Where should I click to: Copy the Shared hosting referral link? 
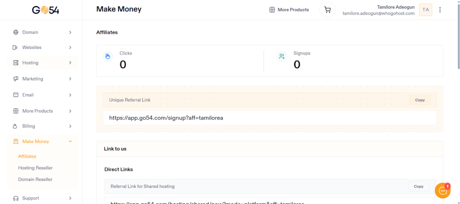point(418,186)
